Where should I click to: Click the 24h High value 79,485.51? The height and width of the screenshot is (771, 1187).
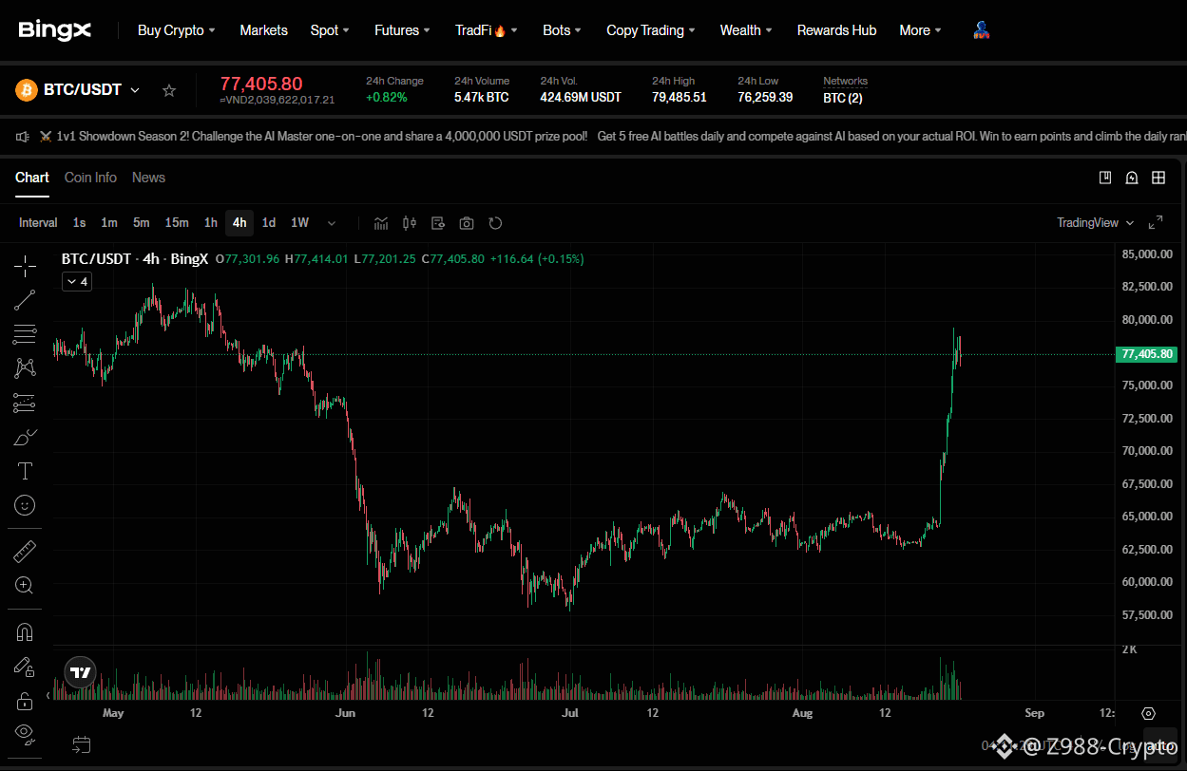point(680,98)
